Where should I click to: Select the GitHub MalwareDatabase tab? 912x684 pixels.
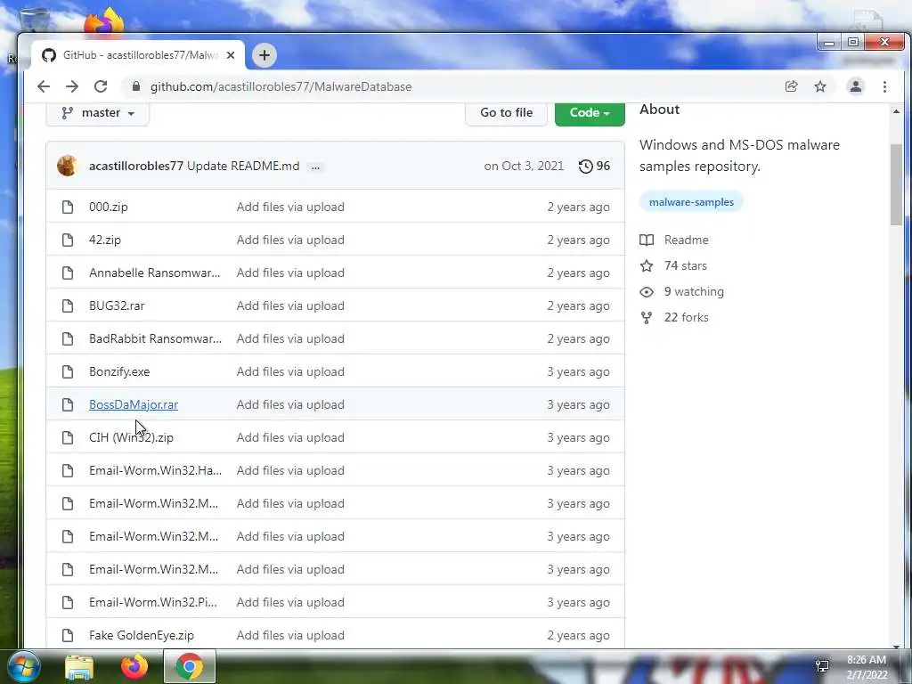pos(138,55)
